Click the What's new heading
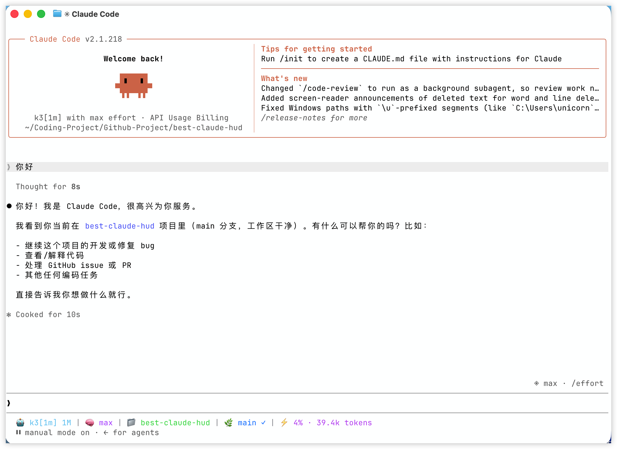617x449 pixels. pyautogui.click(x=284, y=78)
